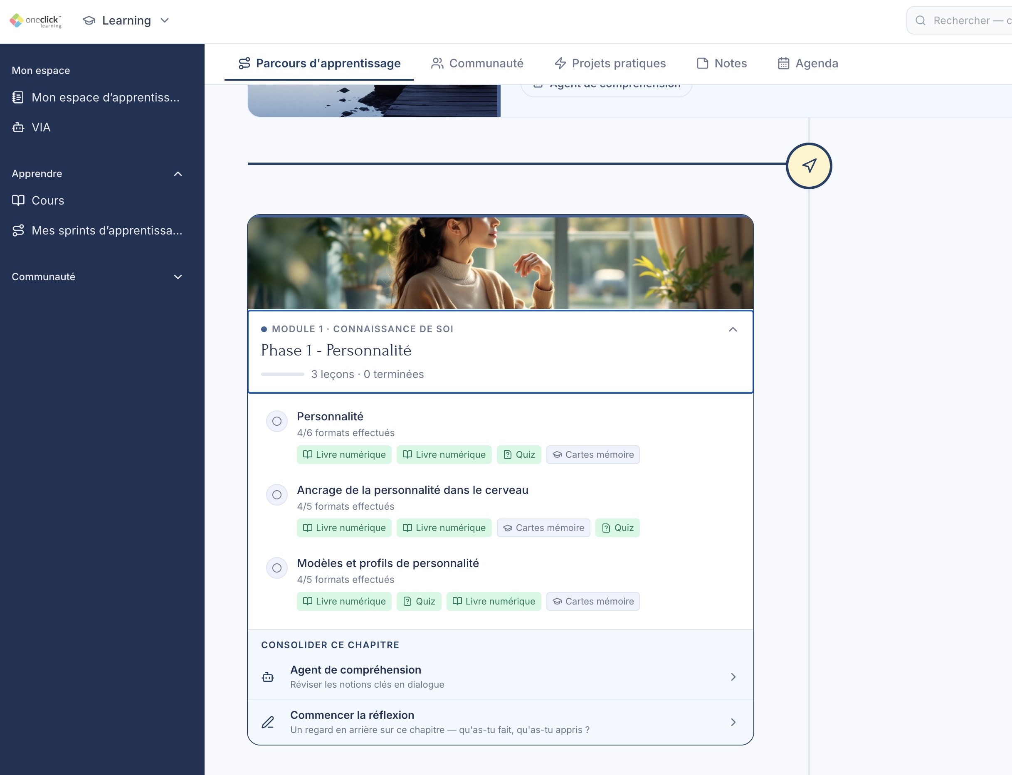Viewport: 1012px width, 775px height.
Task: Collapse the Apprendre sidebar section
Action: pos(178,174)
